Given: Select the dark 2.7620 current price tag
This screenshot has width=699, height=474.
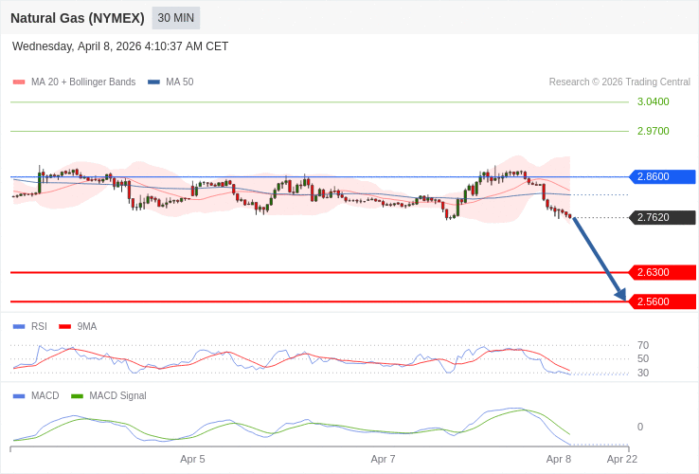Looking at the screenshot, I should 662,217.
